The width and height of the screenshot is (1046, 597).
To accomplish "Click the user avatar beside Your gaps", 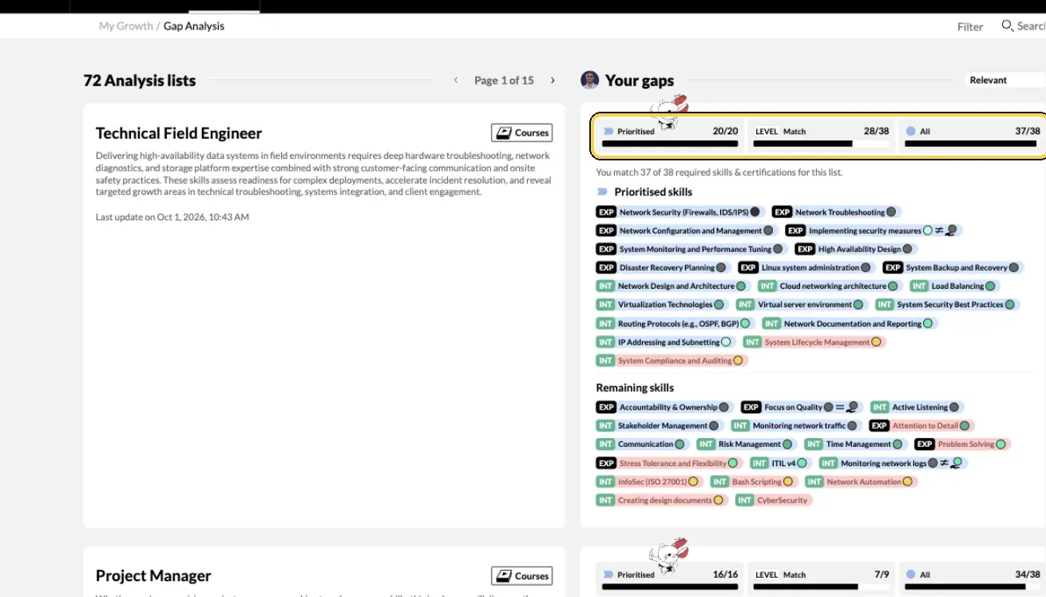I will (589, 80).
